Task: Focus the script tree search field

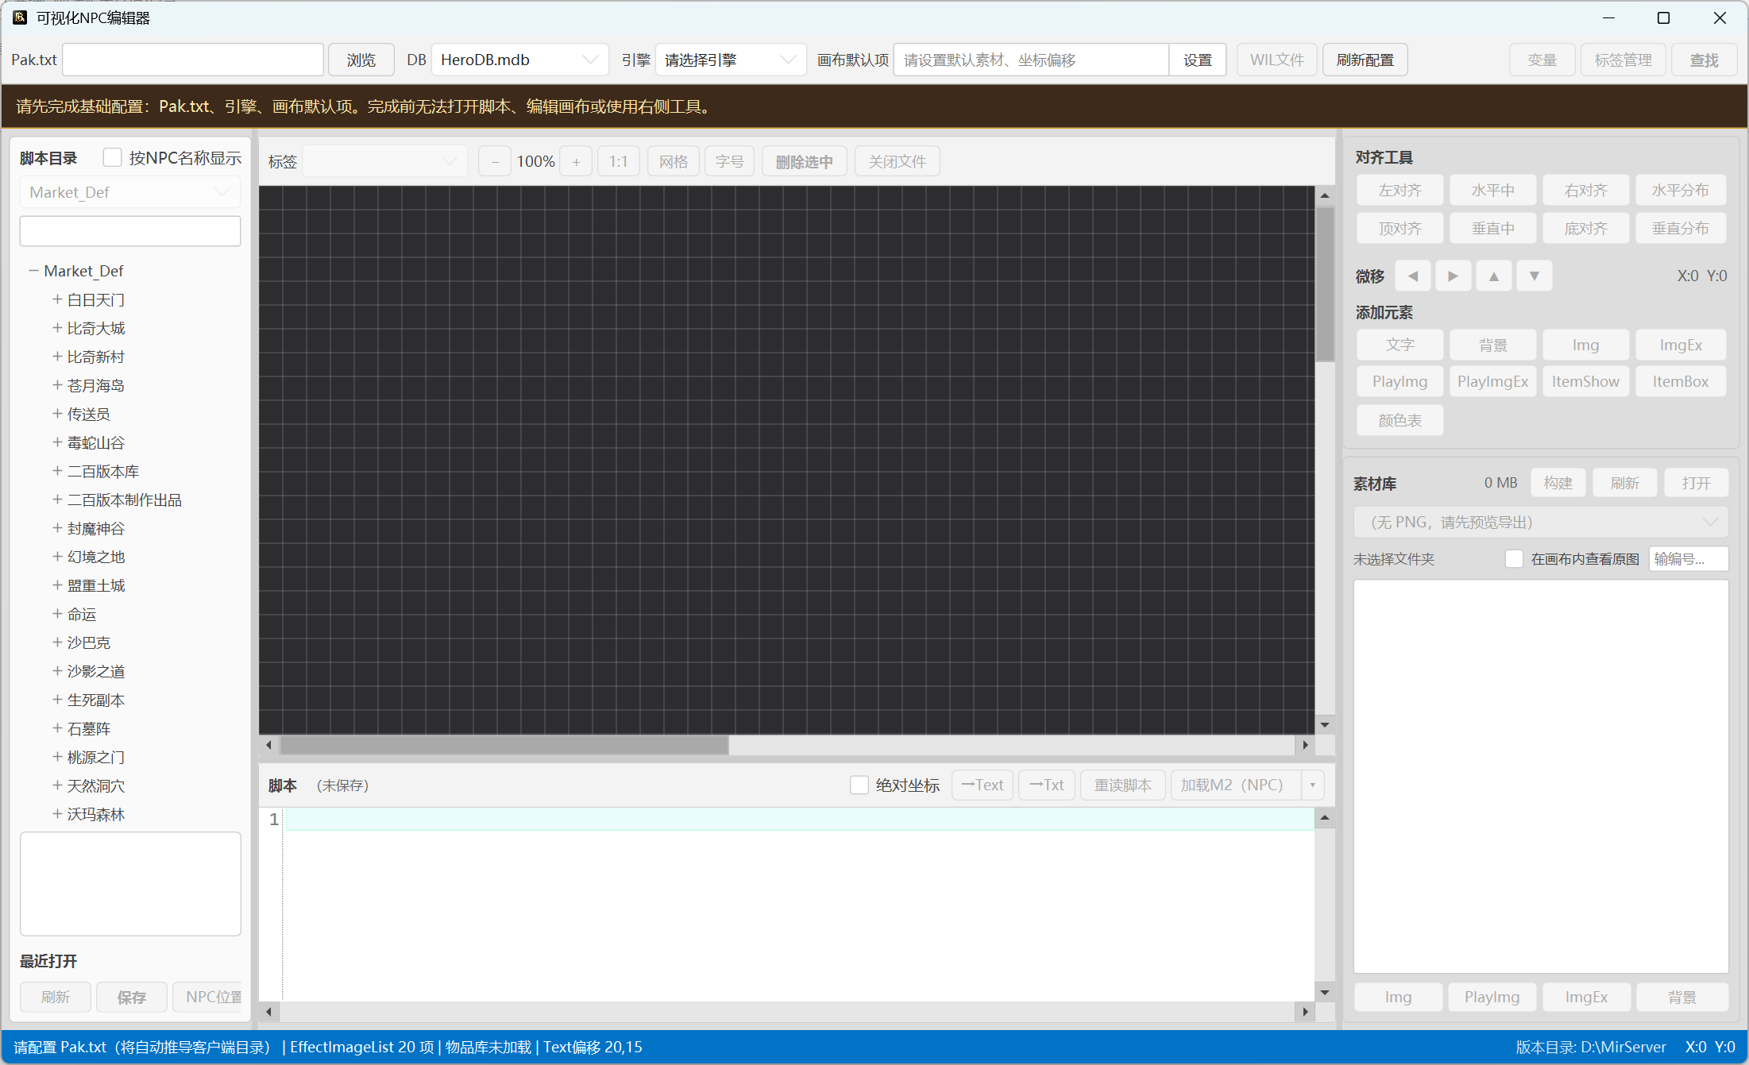Action: point(129,231)
